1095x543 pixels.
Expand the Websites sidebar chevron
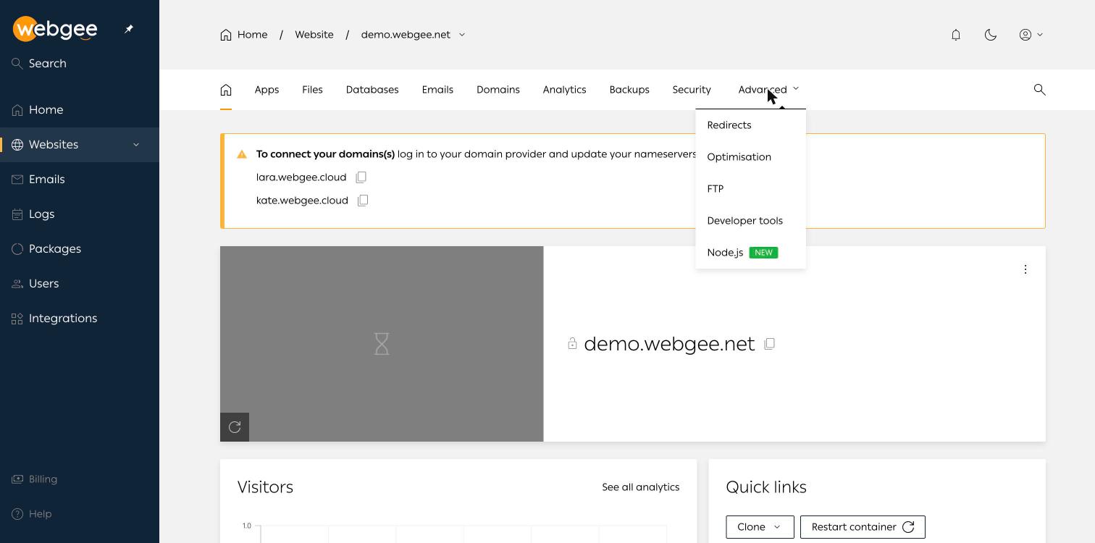pos(136,145)
